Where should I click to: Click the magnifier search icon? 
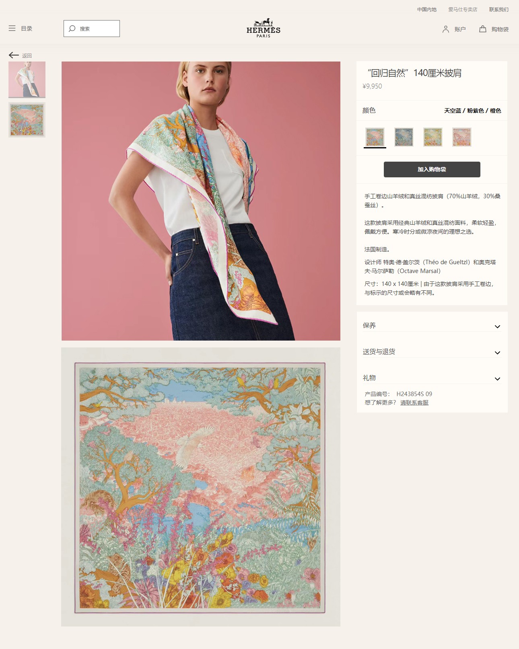(72, 29)
